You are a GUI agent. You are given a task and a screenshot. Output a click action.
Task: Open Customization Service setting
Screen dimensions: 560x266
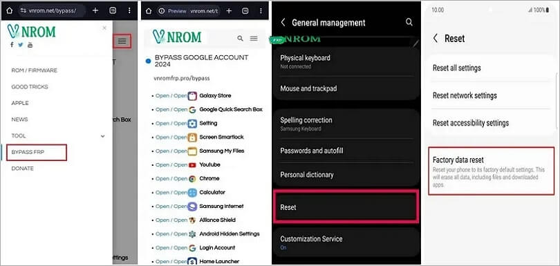pyautogui.click(x=346, y=243)
